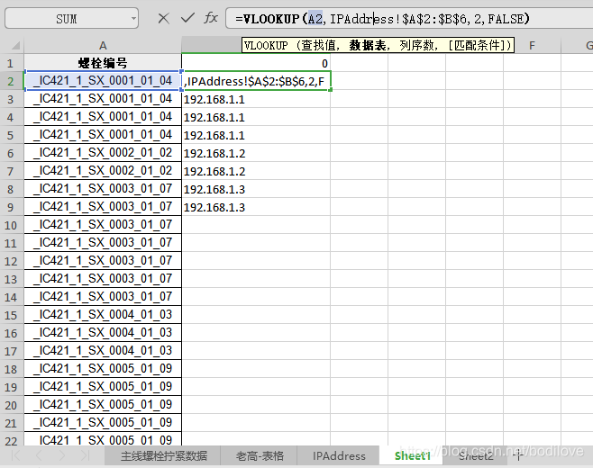
Task: Select the 192.168.1.3 cell in row 9
Action: [256, 207]
